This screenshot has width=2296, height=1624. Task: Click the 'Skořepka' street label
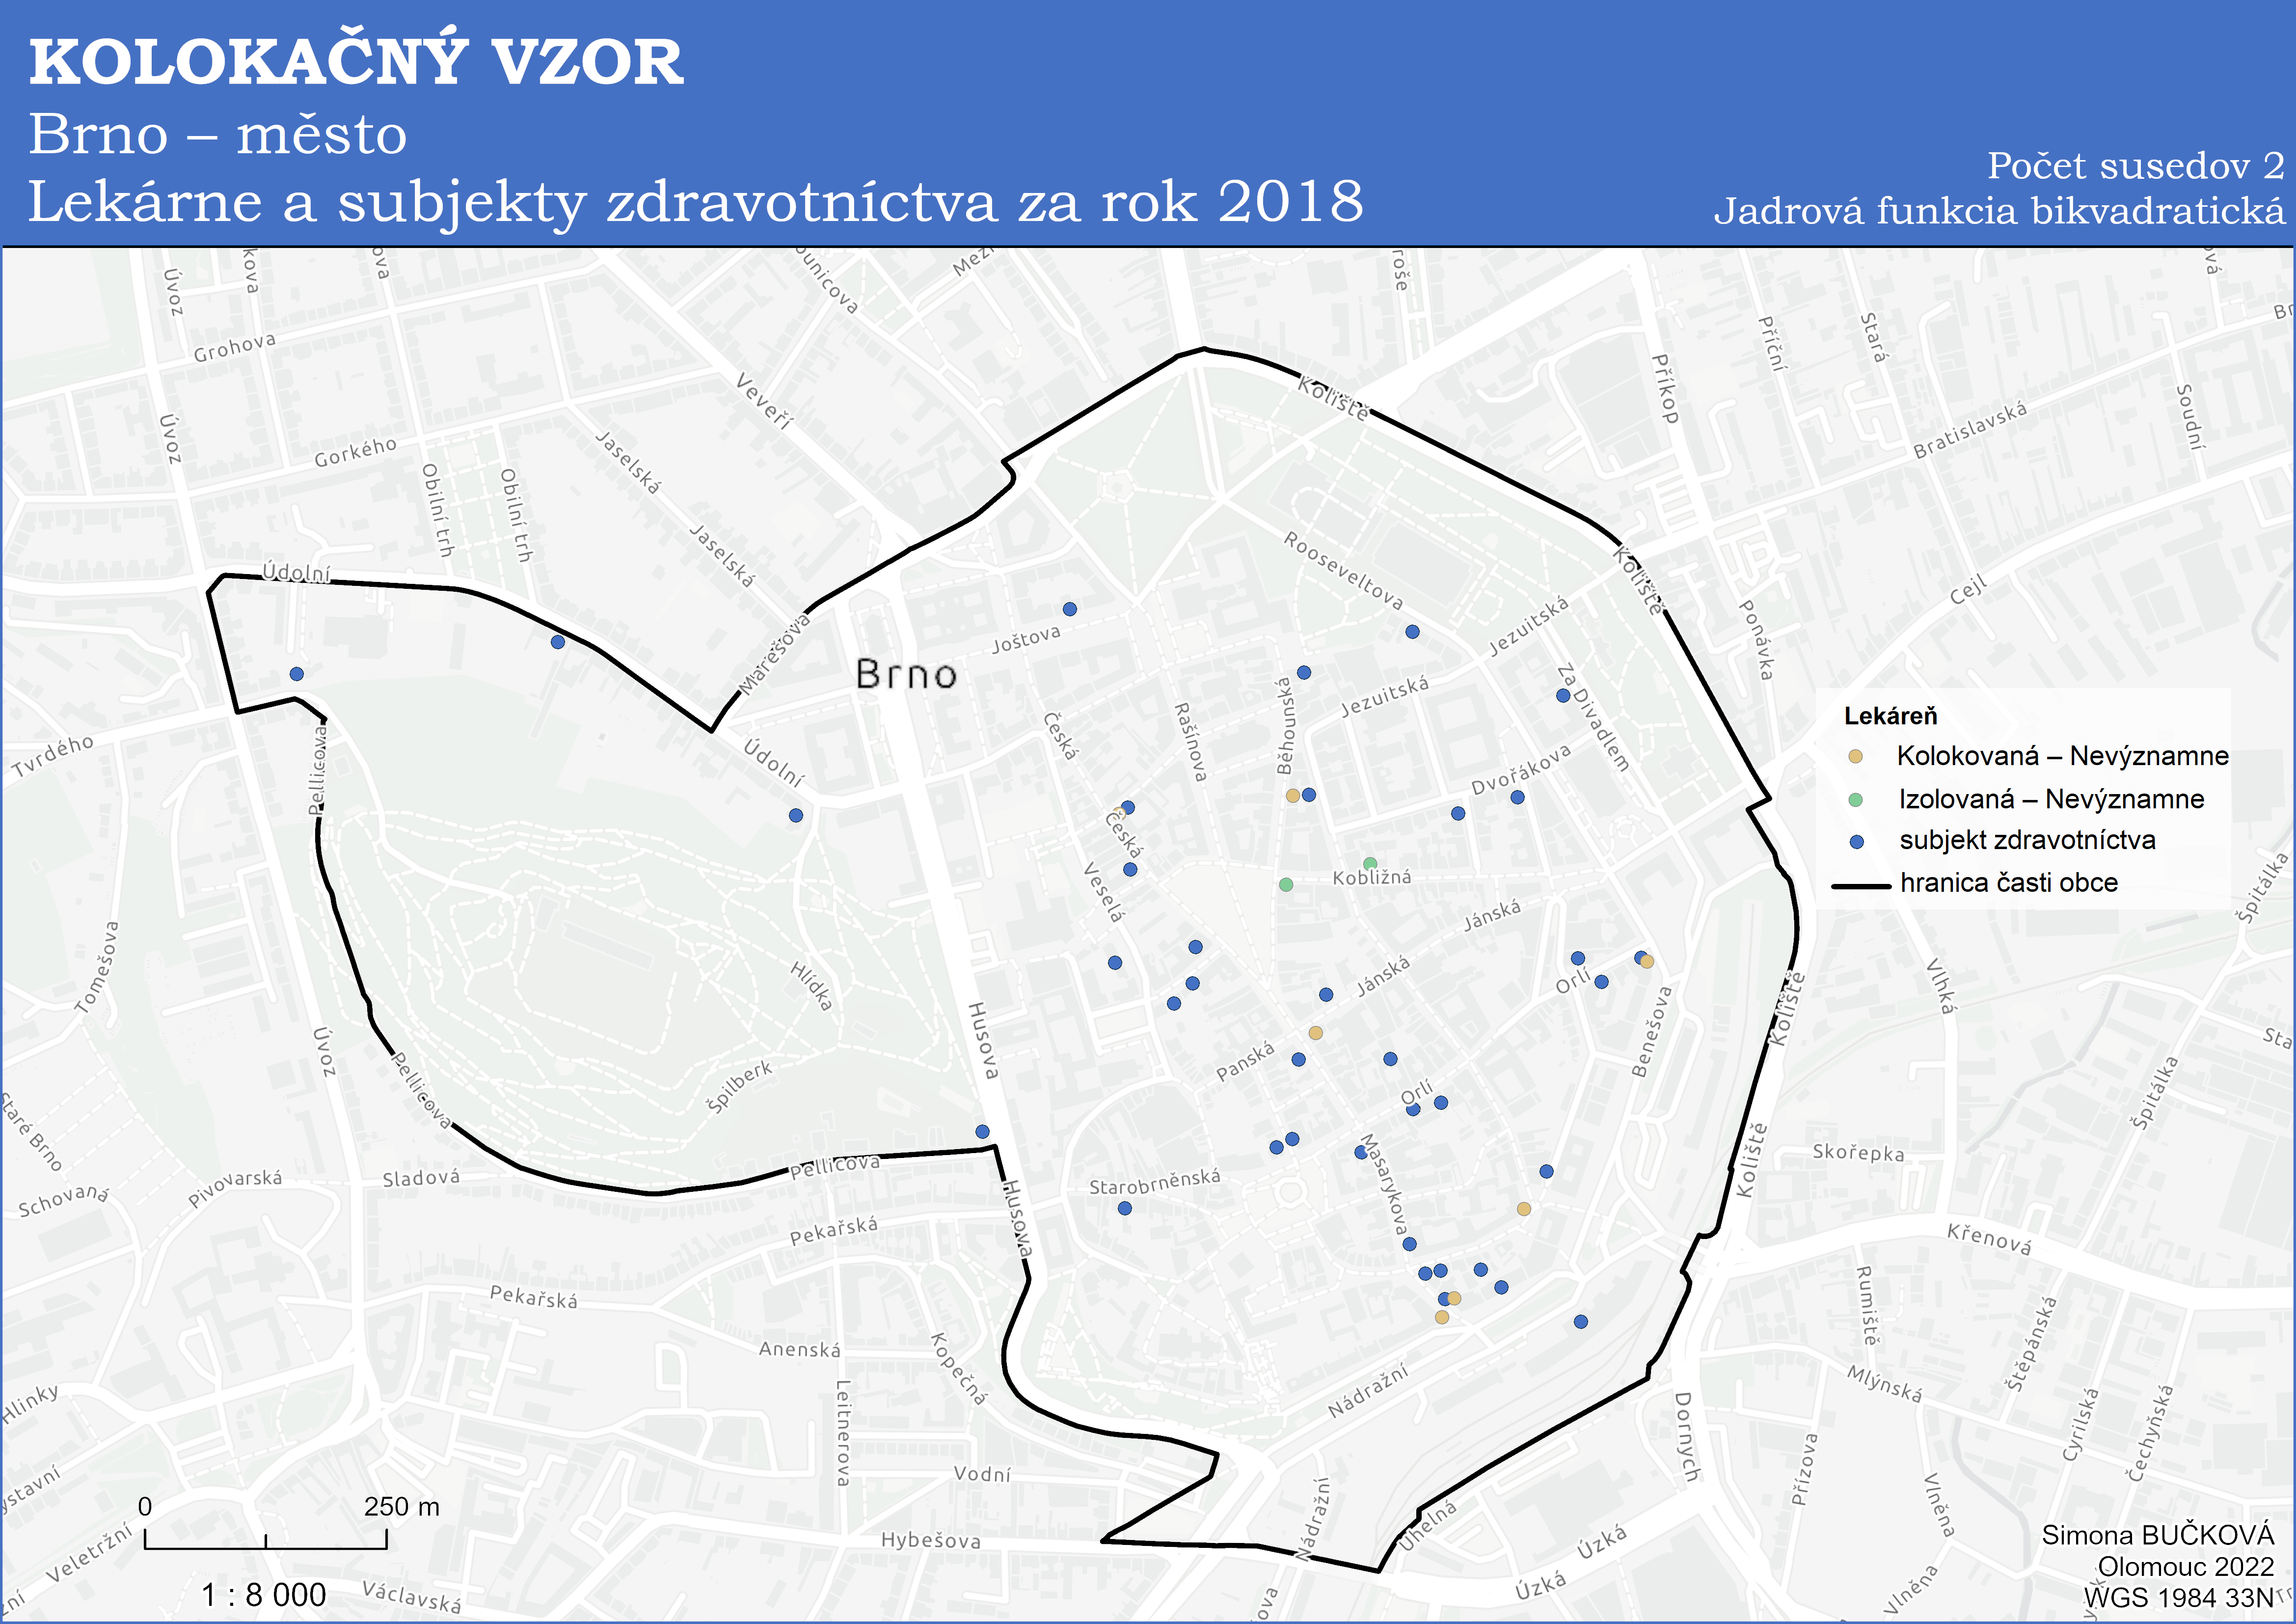[x=1858, y=1153]
